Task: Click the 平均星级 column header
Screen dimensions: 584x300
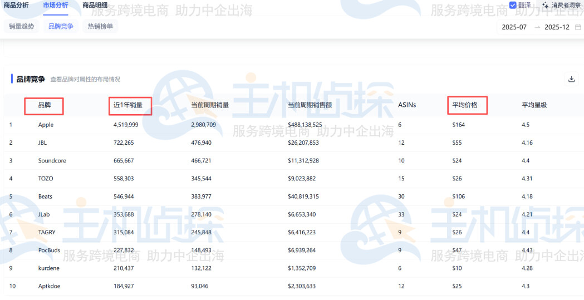Action: (x=534, y=105)
